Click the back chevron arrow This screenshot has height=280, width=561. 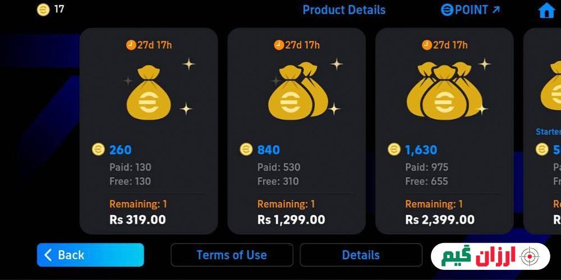(48, 255)
